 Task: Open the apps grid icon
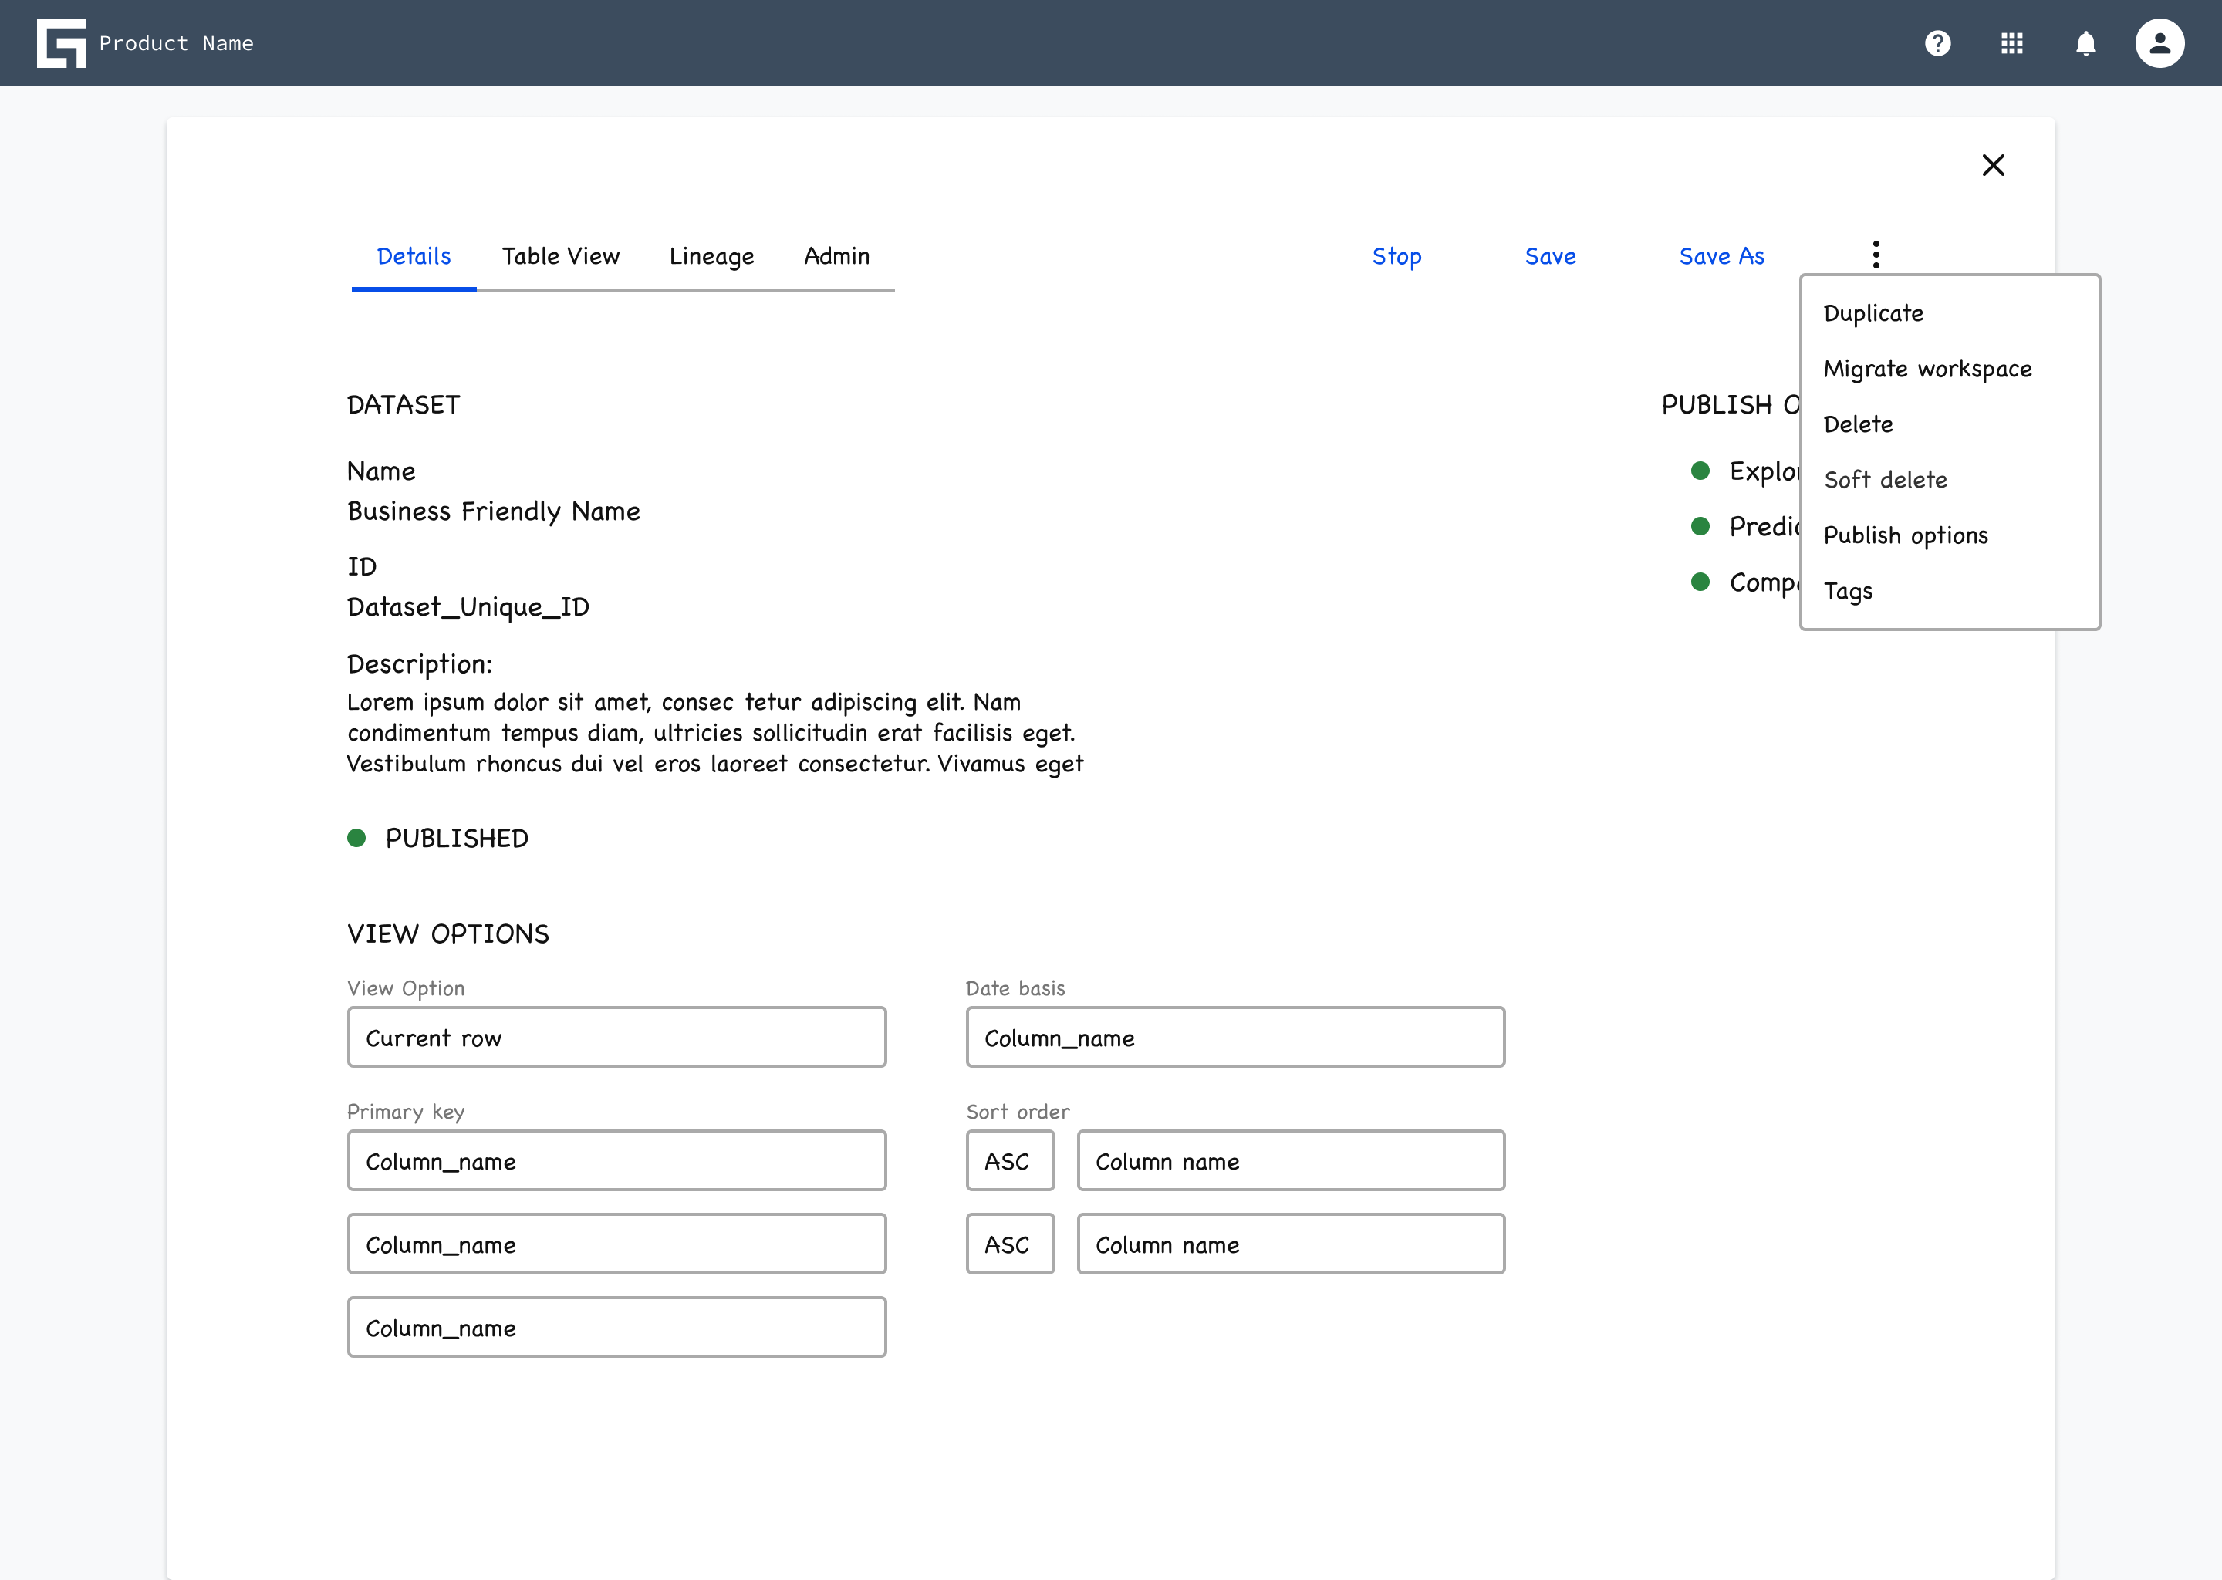[x=2012, y=42]
